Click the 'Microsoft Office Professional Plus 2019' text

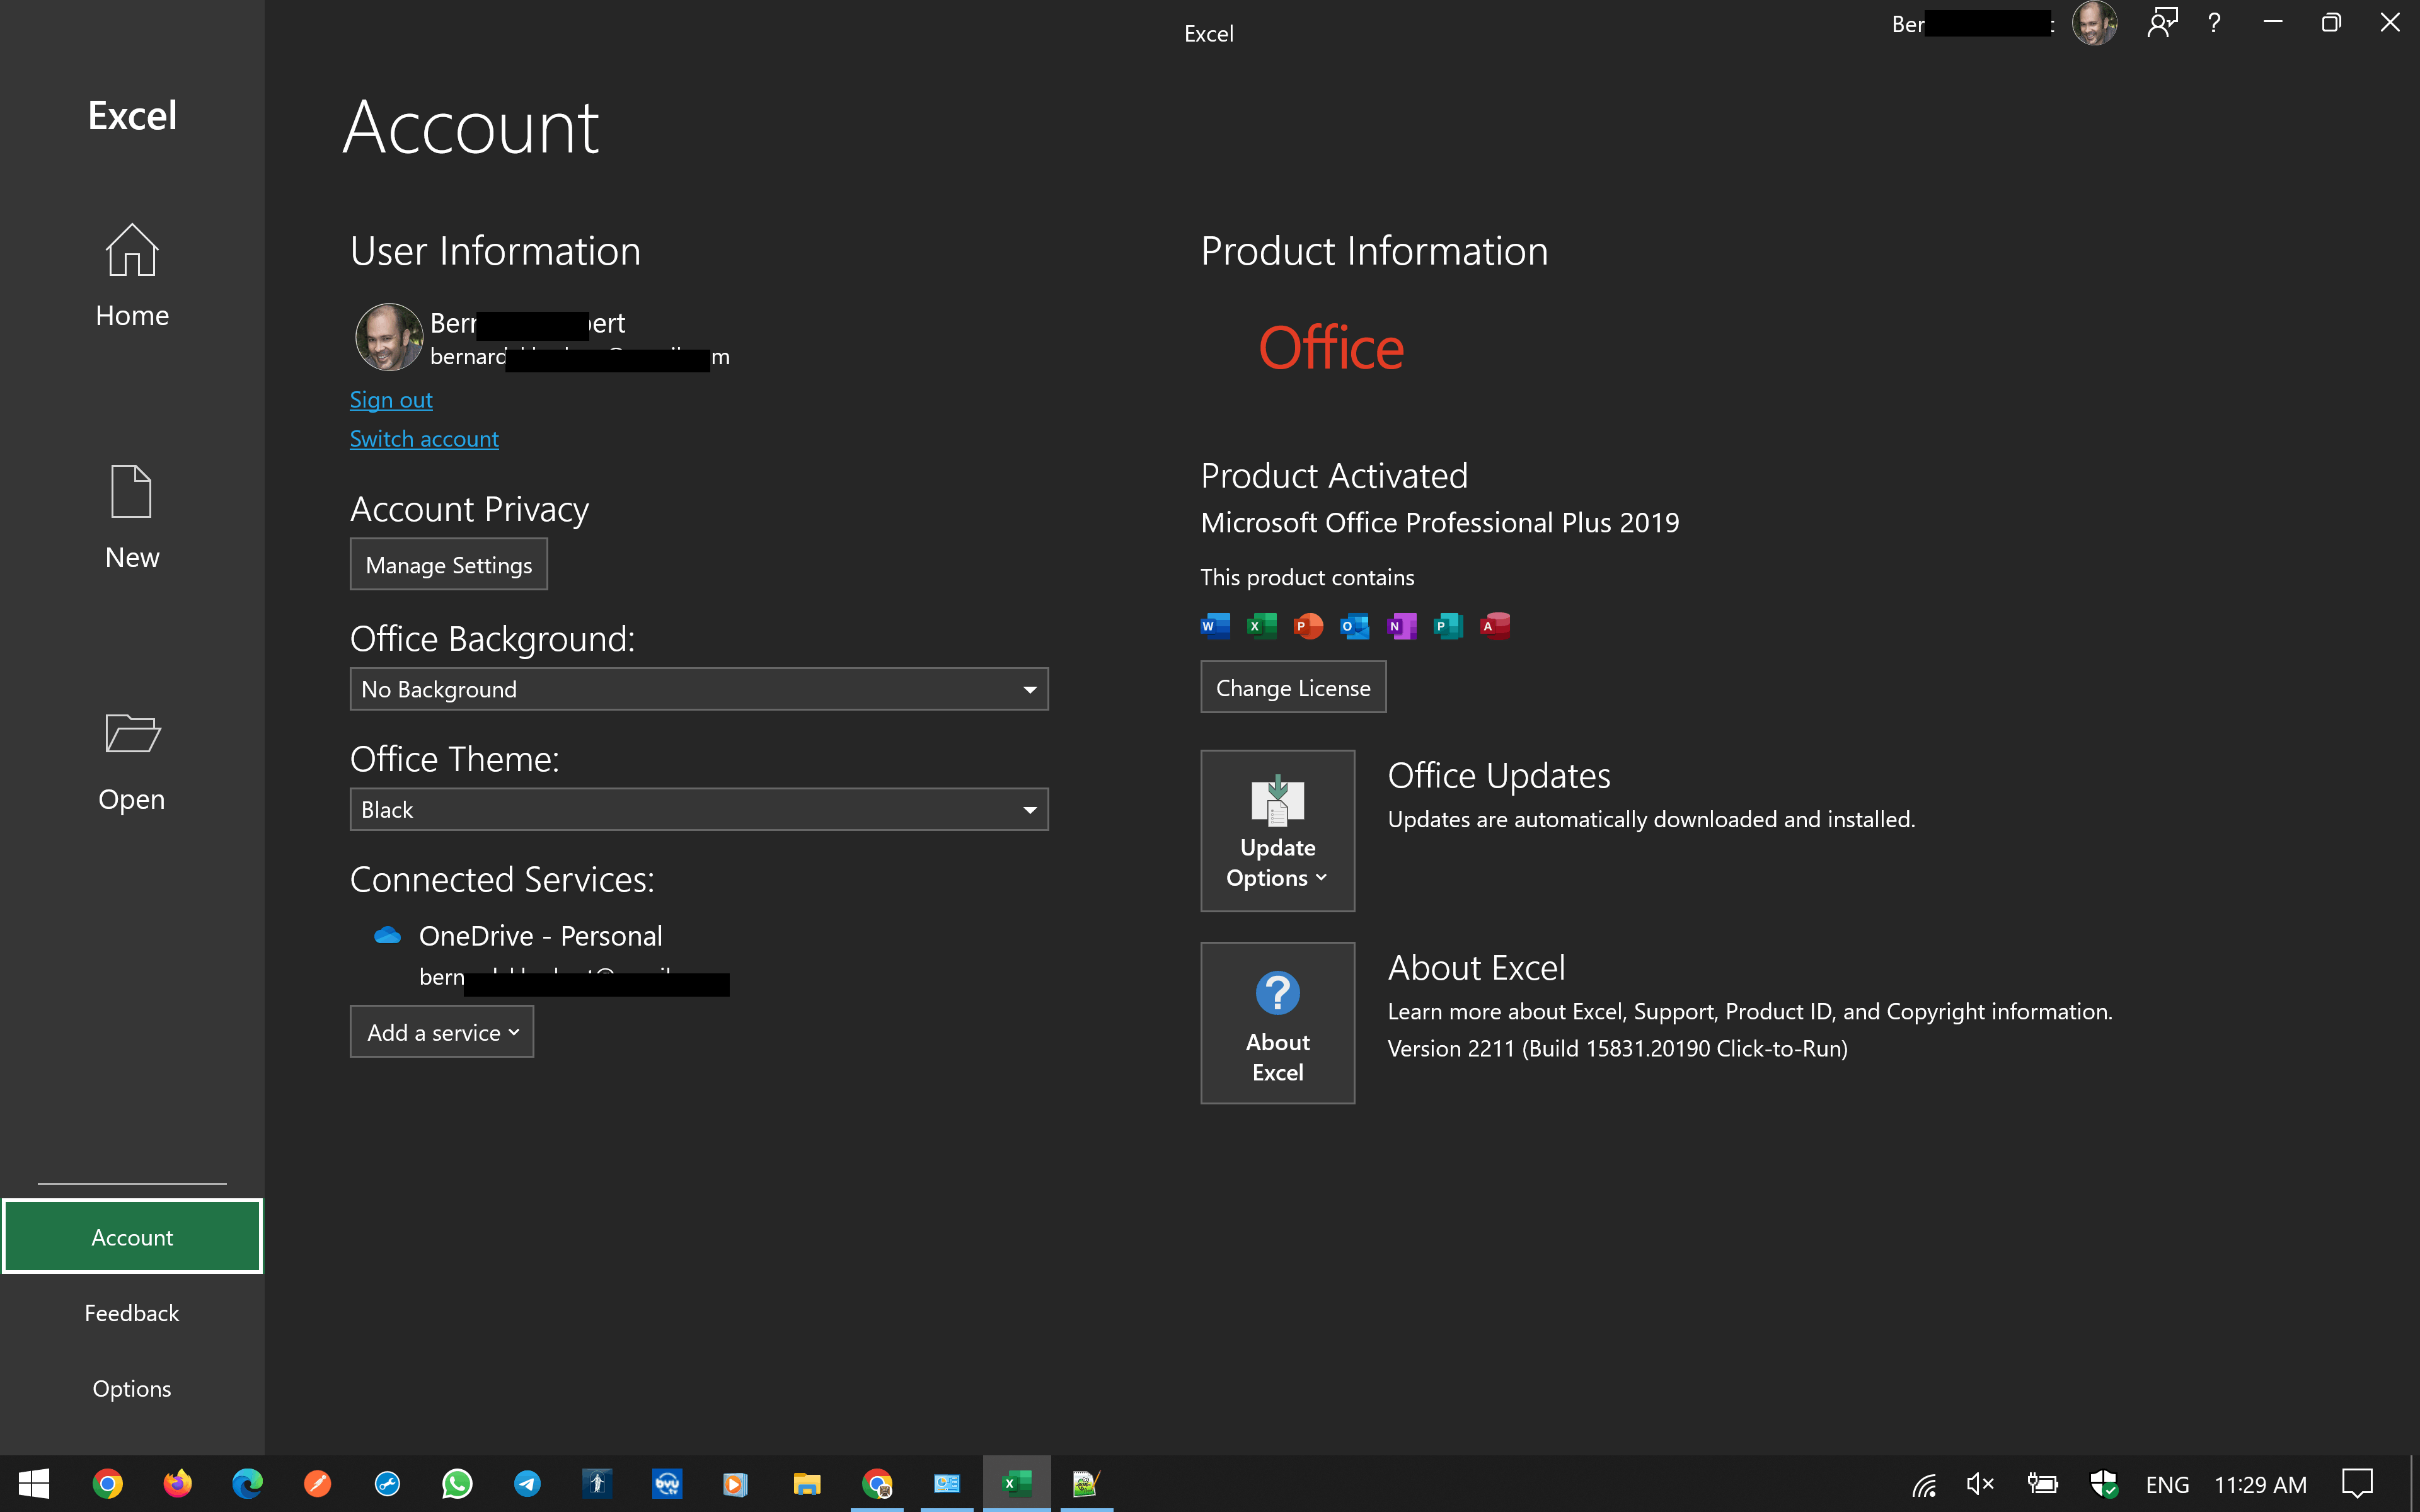tap(1440, 522)
